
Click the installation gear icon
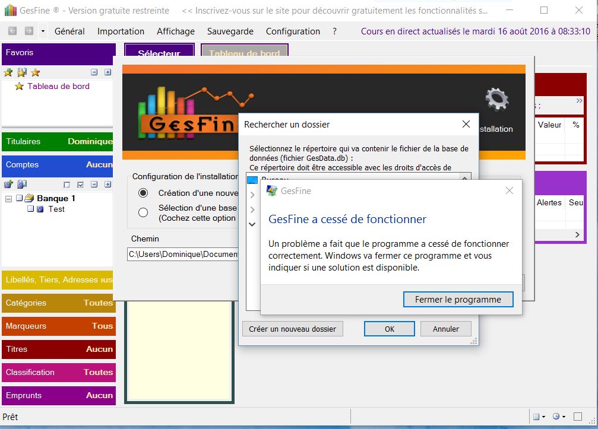[x=496, y=100]
